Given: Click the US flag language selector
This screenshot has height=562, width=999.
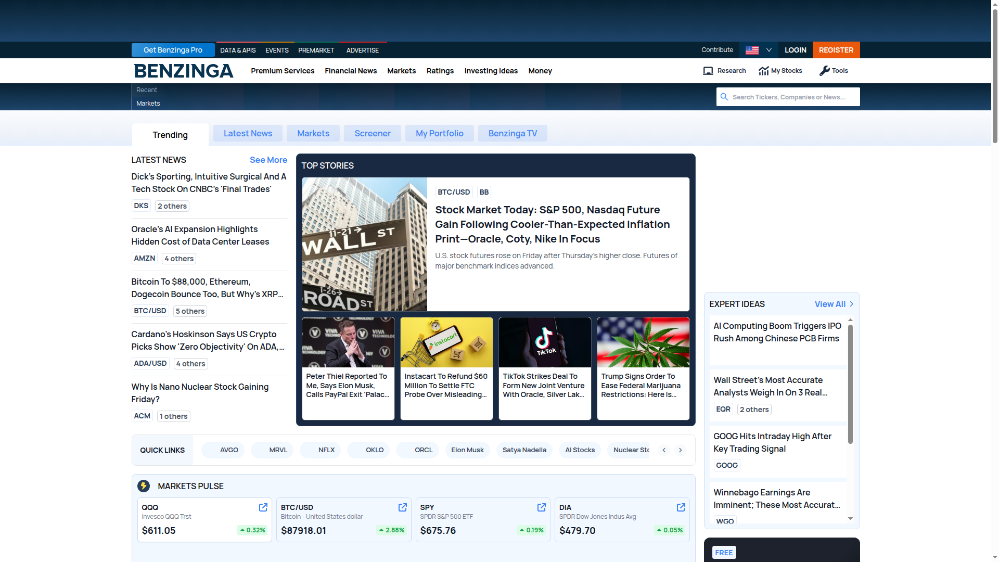Looking at the screenshot, I should click(751, 50).
